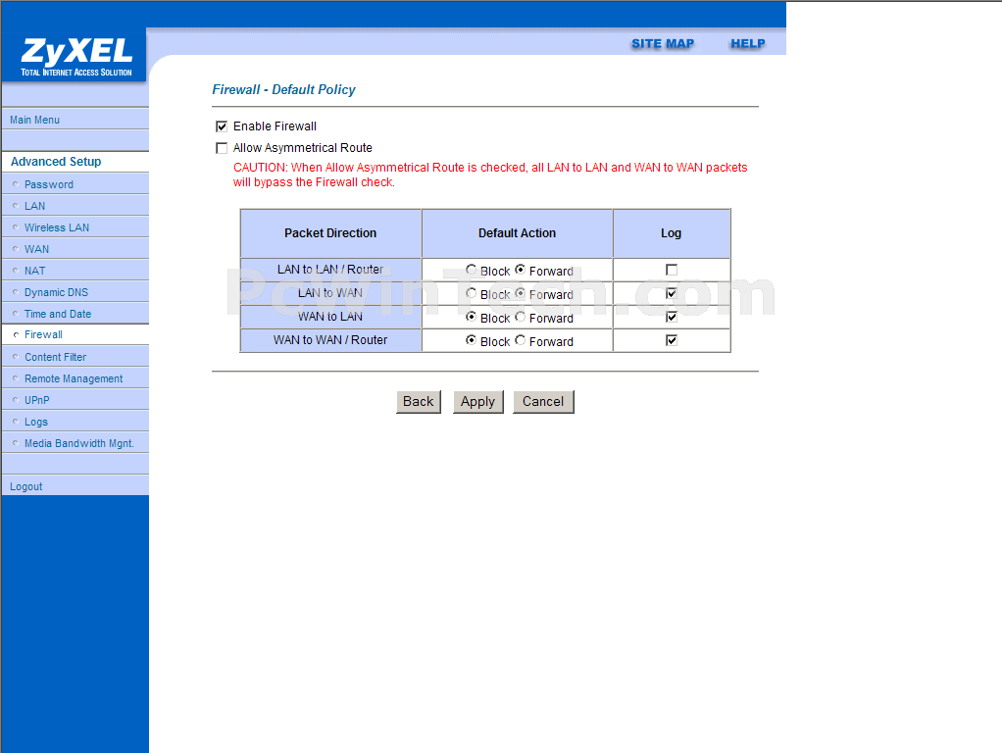Screen dimensions: 1002x753
Task: Open the UPnP page
Action: click(36, 400)
